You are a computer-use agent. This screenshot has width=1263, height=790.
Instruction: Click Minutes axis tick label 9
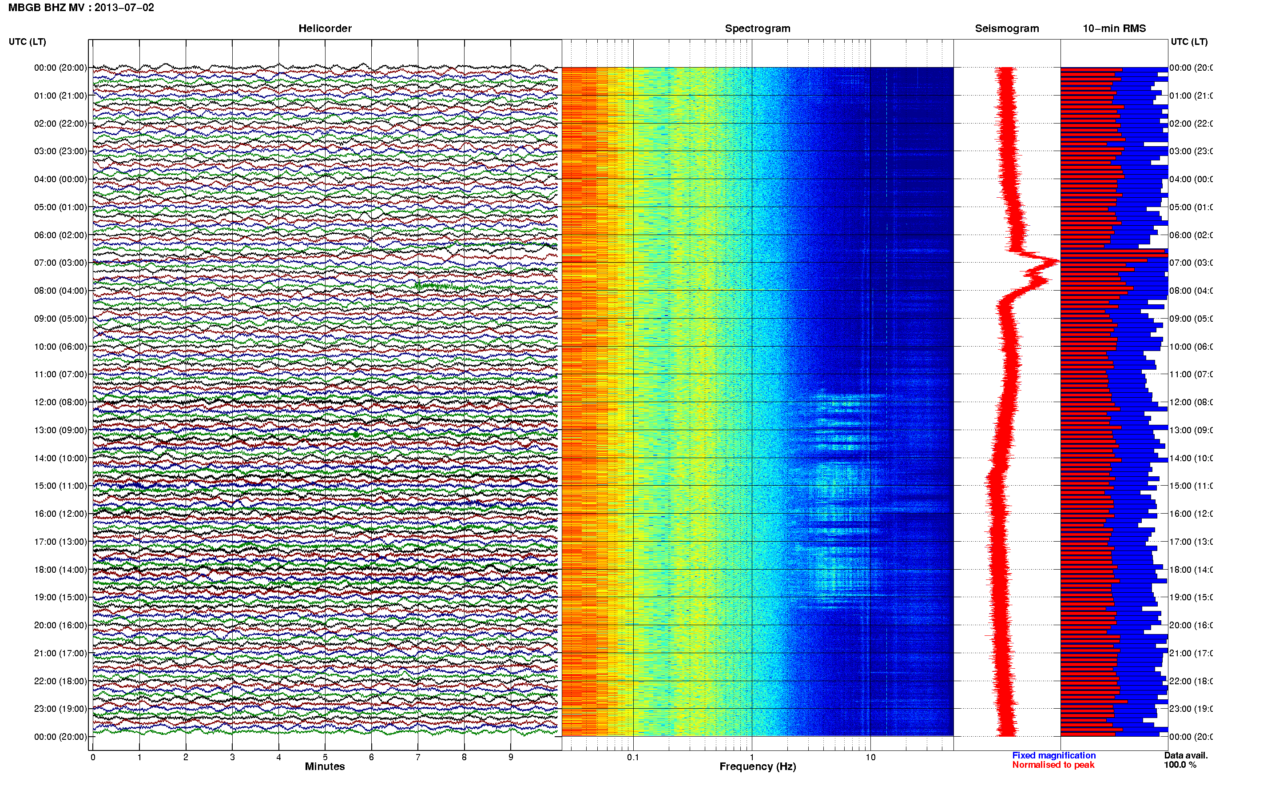511,757
